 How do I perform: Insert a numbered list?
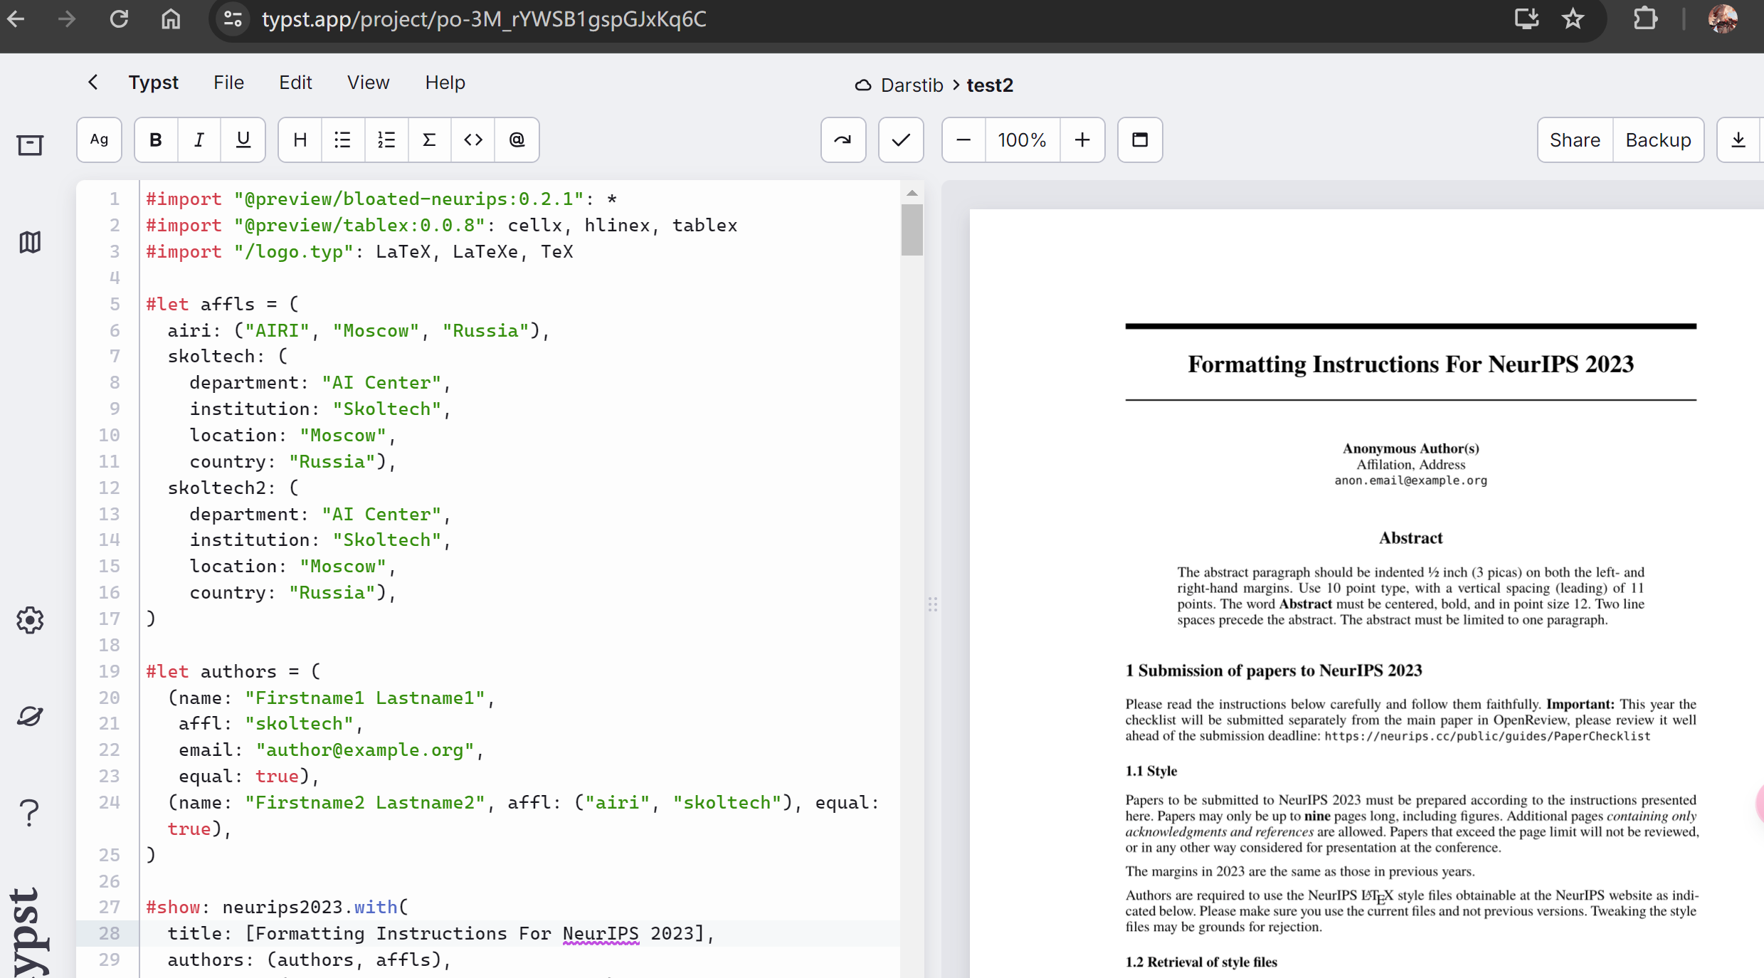pyautogui.click(x=386, y=140)
